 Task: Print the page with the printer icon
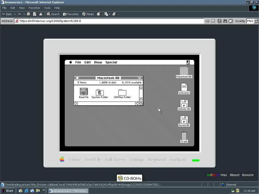tap(114, 14)
